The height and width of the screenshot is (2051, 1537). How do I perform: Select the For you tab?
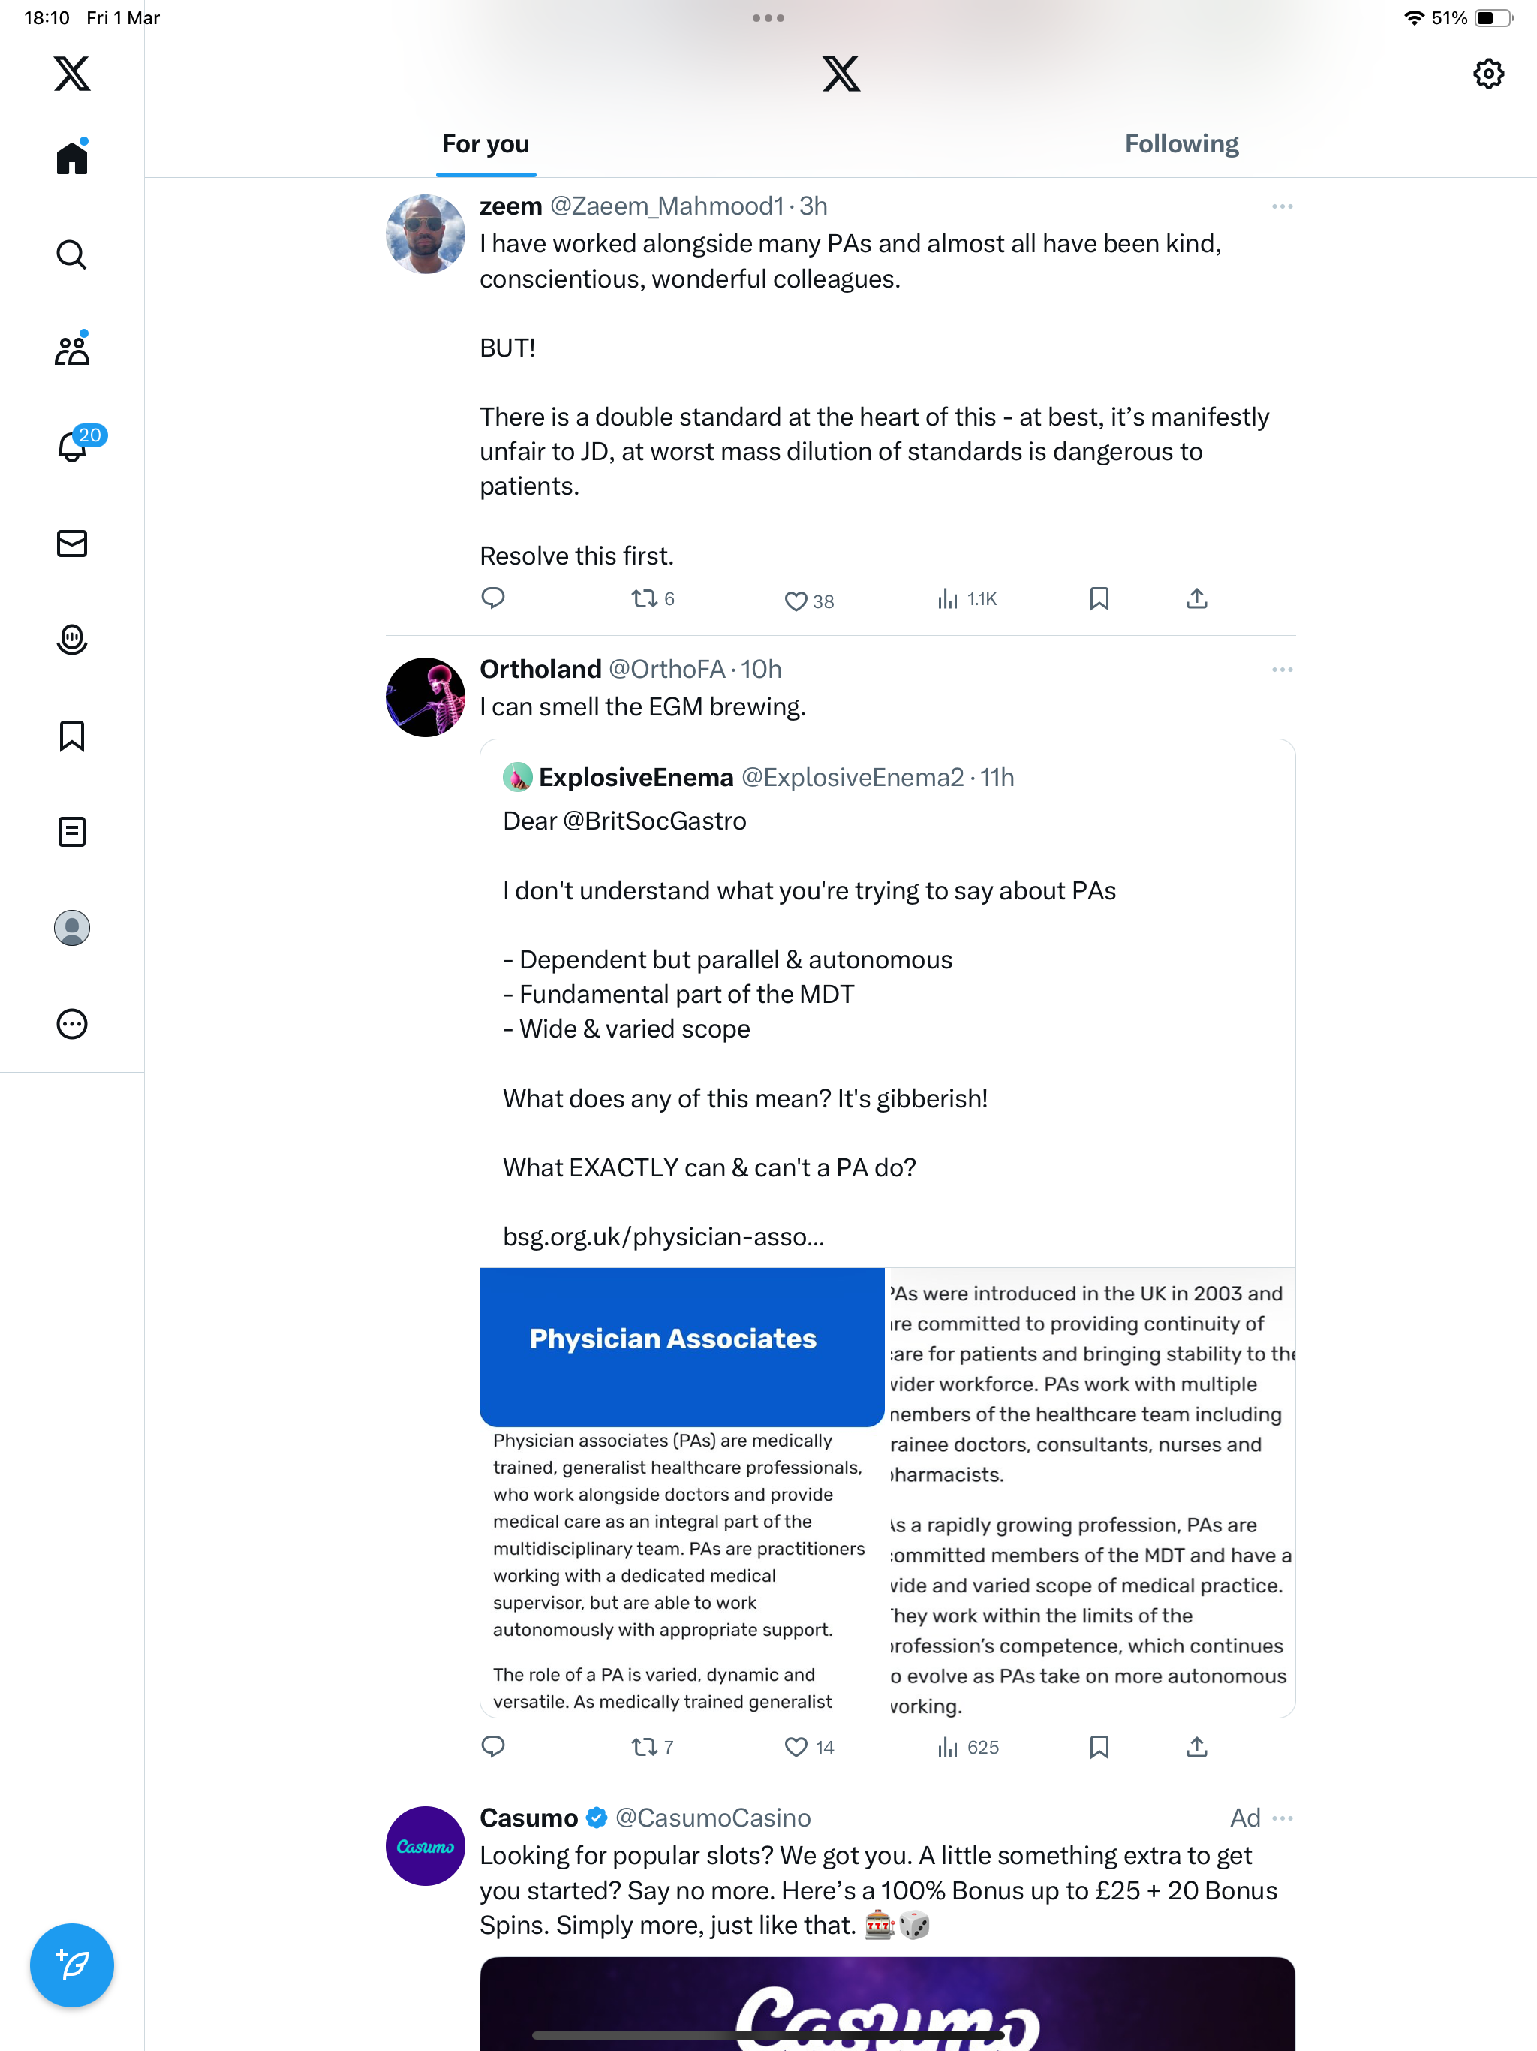(486, 143)
